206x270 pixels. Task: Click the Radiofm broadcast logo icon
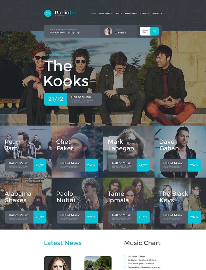coord(48,13)
